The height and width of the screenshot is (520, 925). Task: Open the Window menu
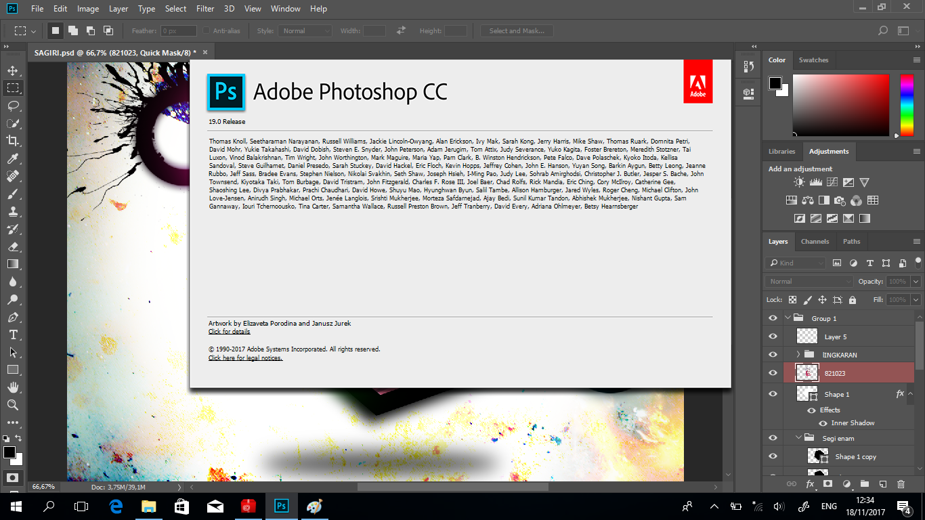(285, 9)
